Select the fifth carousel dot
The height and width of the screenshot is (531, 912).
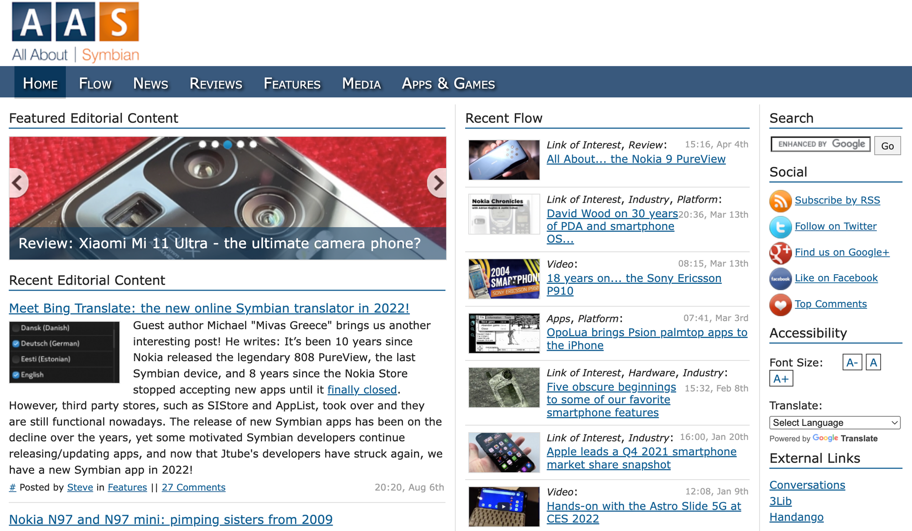click(x=253, y=144)
